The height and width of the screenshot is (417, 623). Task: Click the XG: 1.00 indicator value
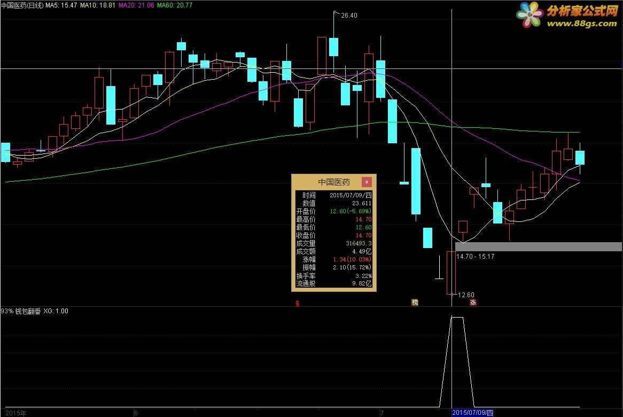56,311
